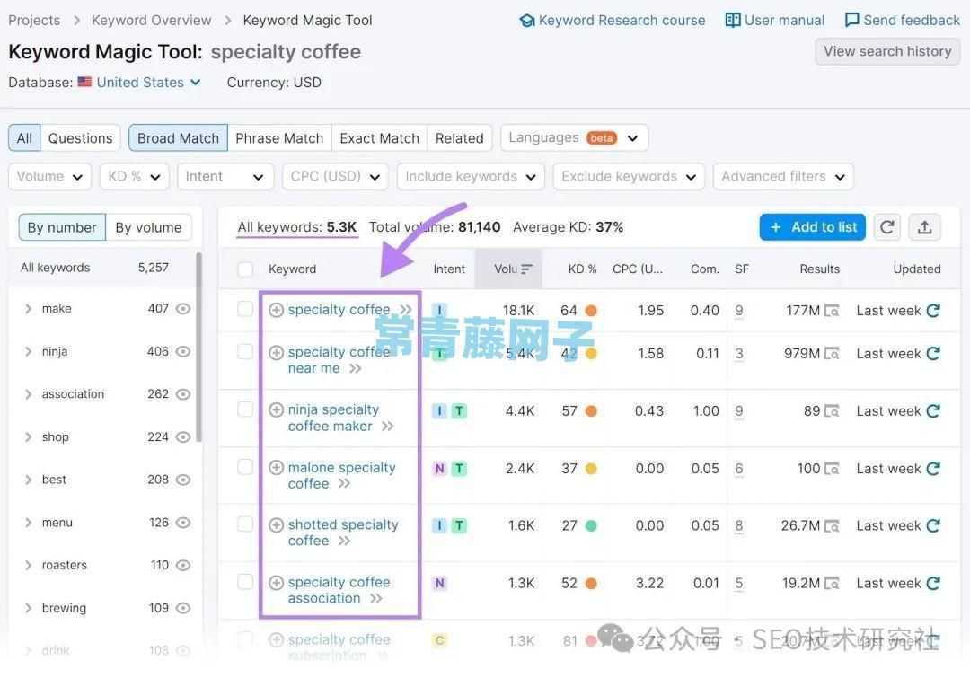The image size is (970, 678).
Task: Go to the Projects breadcrumb link
Action: coord(35,21)
